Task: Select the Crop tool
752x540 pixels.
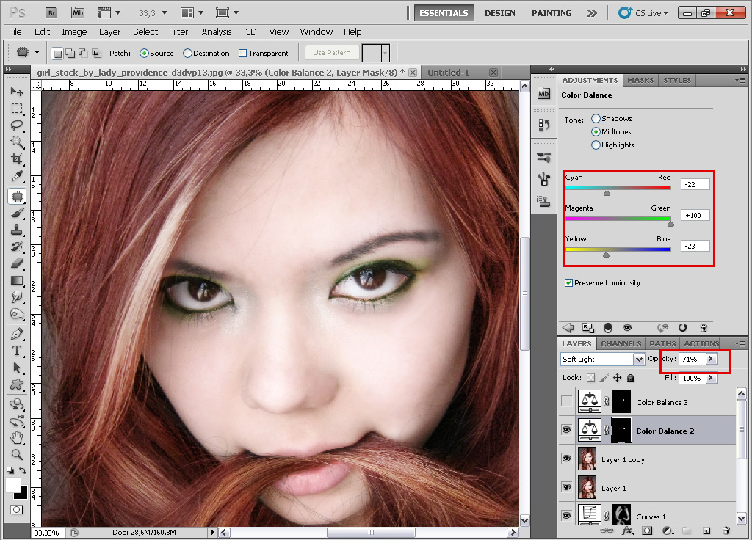Action: pyautogui.click(x=17, y=159)
